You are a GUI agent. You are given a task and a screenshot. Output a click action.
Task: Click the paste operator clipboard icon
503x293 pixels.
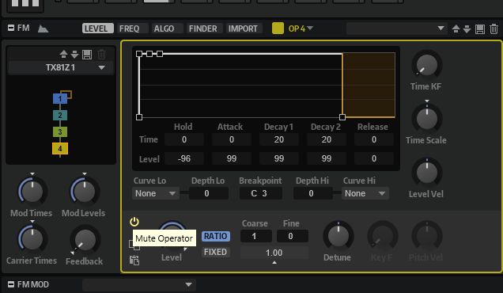134,261
